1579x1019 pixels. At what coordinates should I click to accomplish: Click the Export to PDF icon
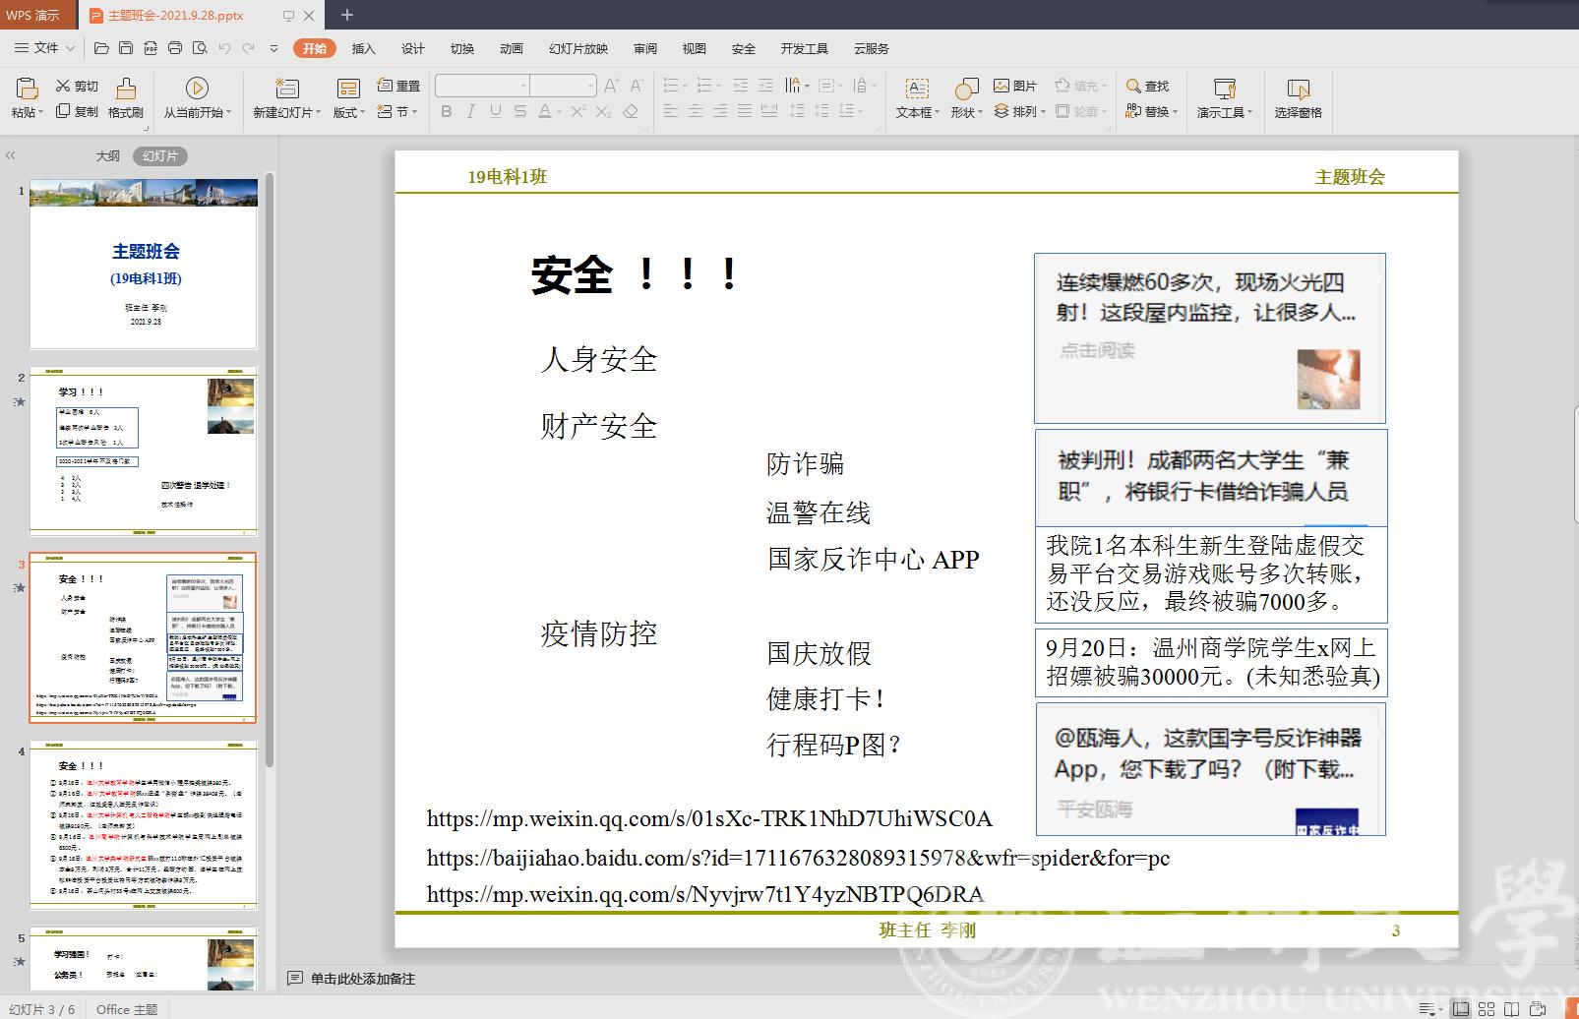(x=151, y=48)
